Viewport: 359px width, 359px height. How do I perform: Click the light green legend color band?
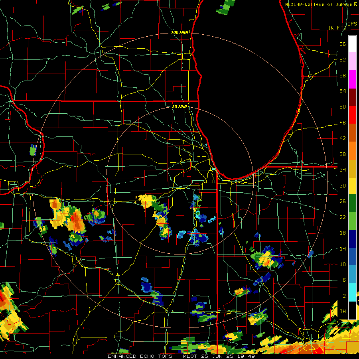click(352, 221)
